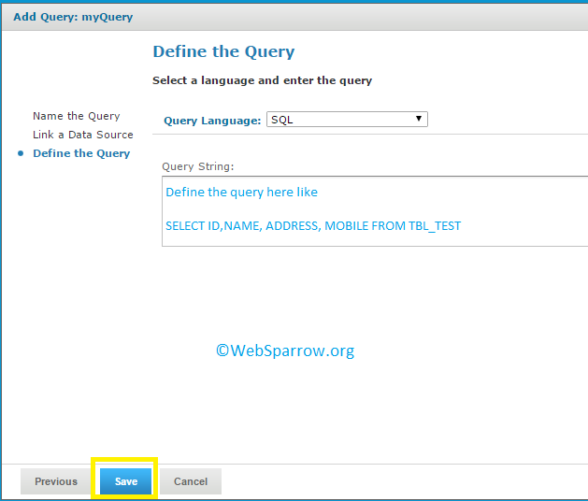The image size is (588, 501).
Task: Click the Cancel button
Action: [191, 481]
